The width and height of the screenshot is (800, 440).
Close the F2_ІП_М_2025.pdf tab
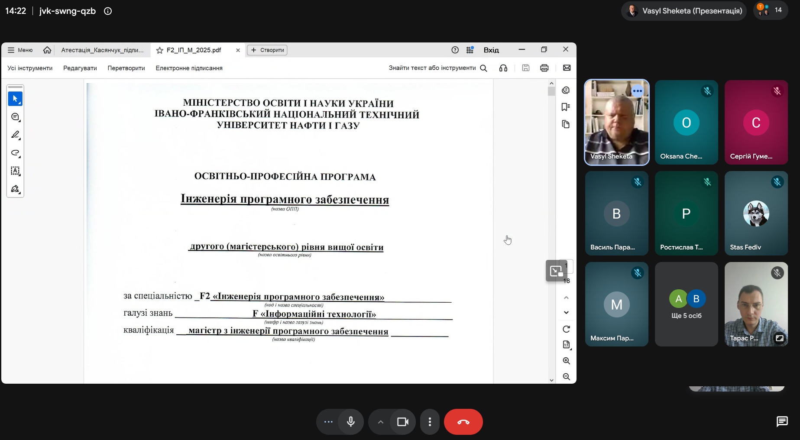tap(238, 50)
